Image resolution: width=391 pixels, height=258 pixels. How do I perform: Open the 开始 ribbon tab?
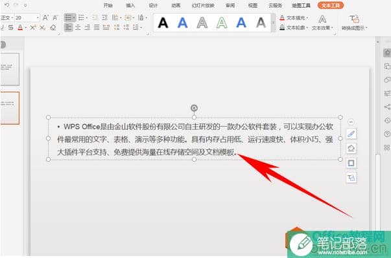tap(108, 5)
